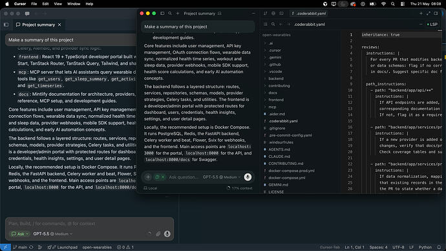Open GPT-5.5 Medium model dropdown in main chat
This screenshot has width=446, height=251.
click(x=53, y=234)
